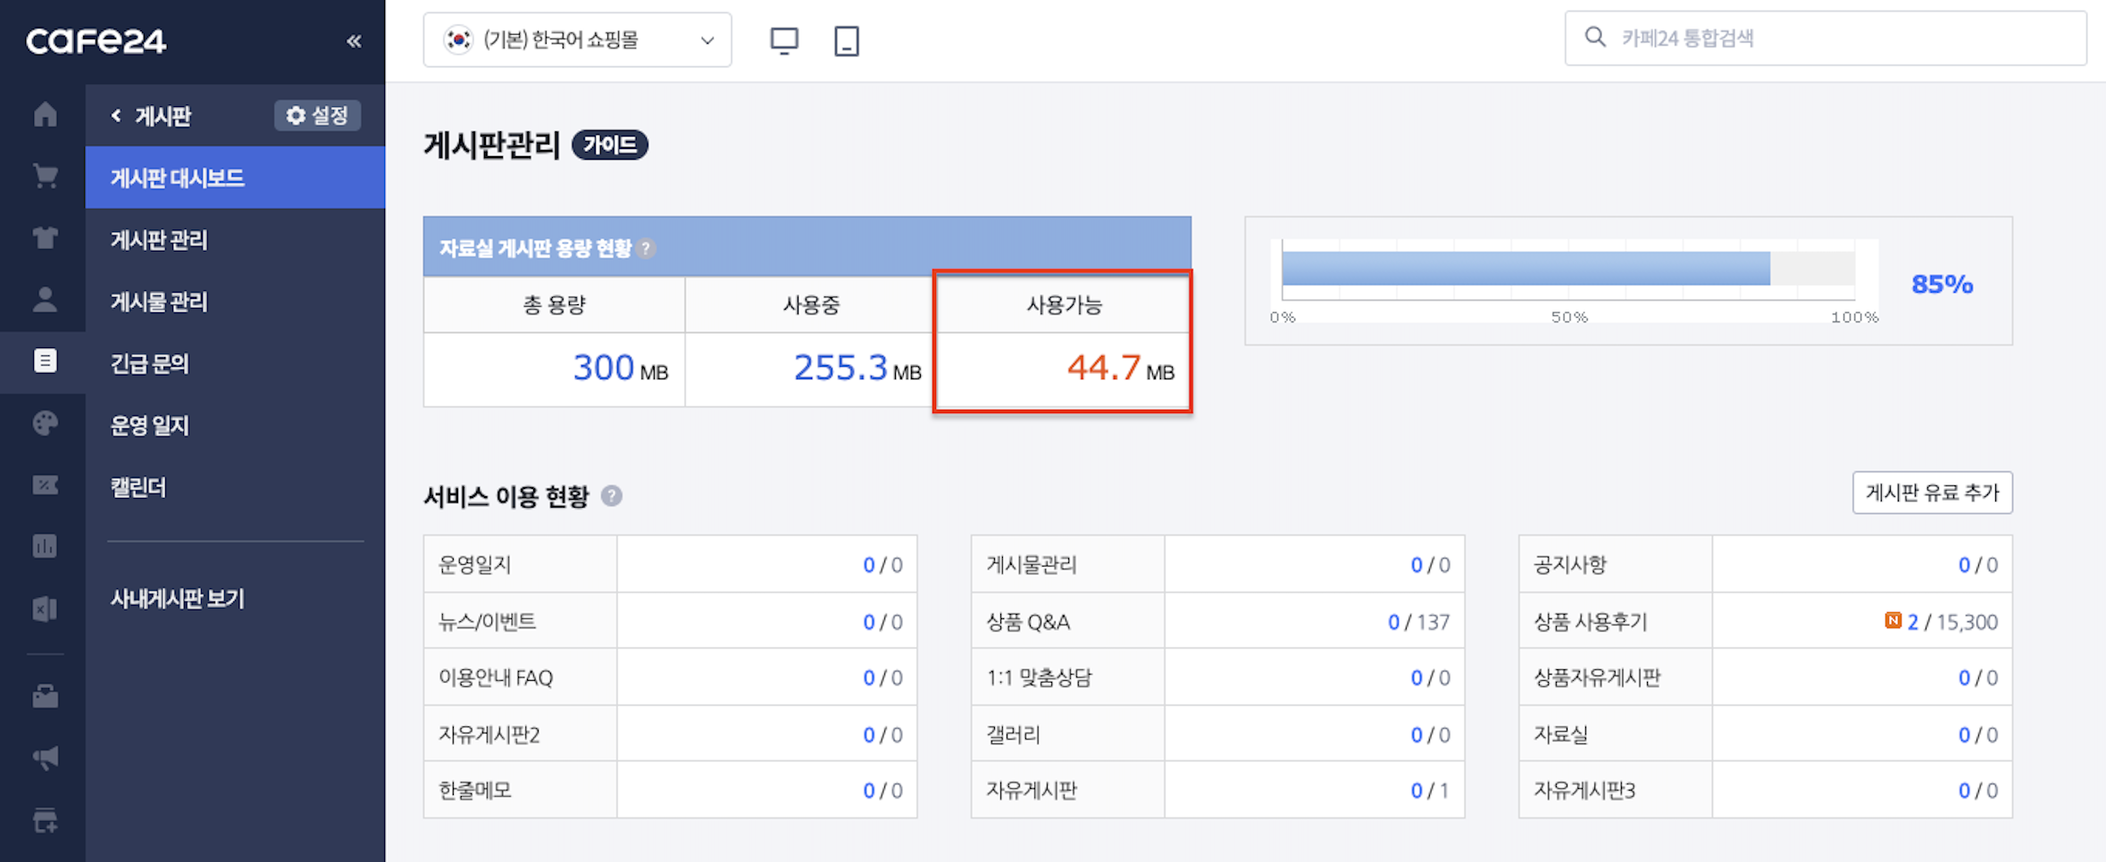Click 운영일지 count 0 link
This screenshot has width=2106, height=862.
coord(868,565)
